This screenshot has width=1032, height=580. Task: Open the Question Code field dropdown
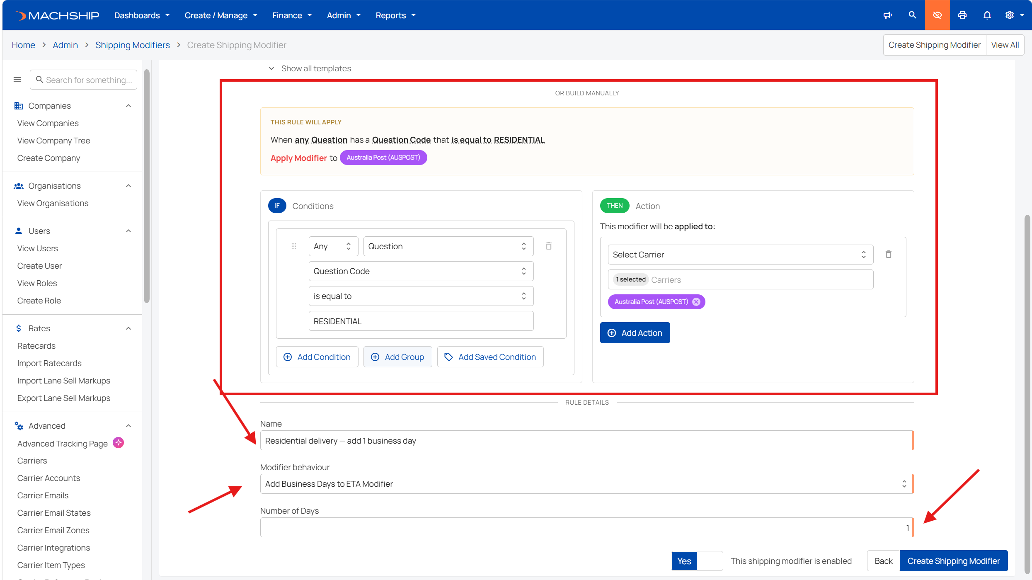click(x=421, y=271)
